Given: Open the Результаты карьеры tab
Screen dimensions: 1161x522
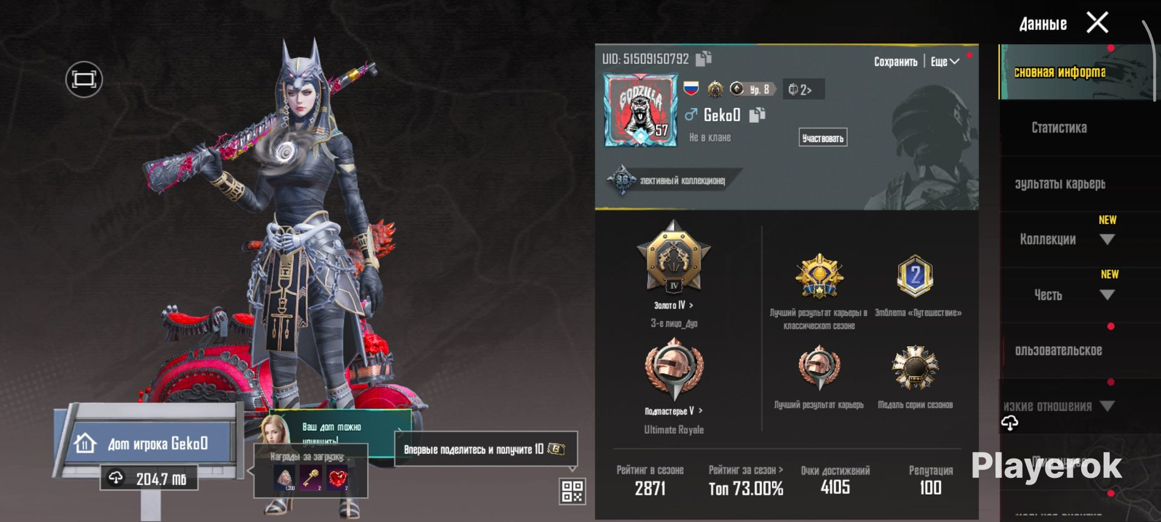Looking at the screenshot, I should [1059, 184].
